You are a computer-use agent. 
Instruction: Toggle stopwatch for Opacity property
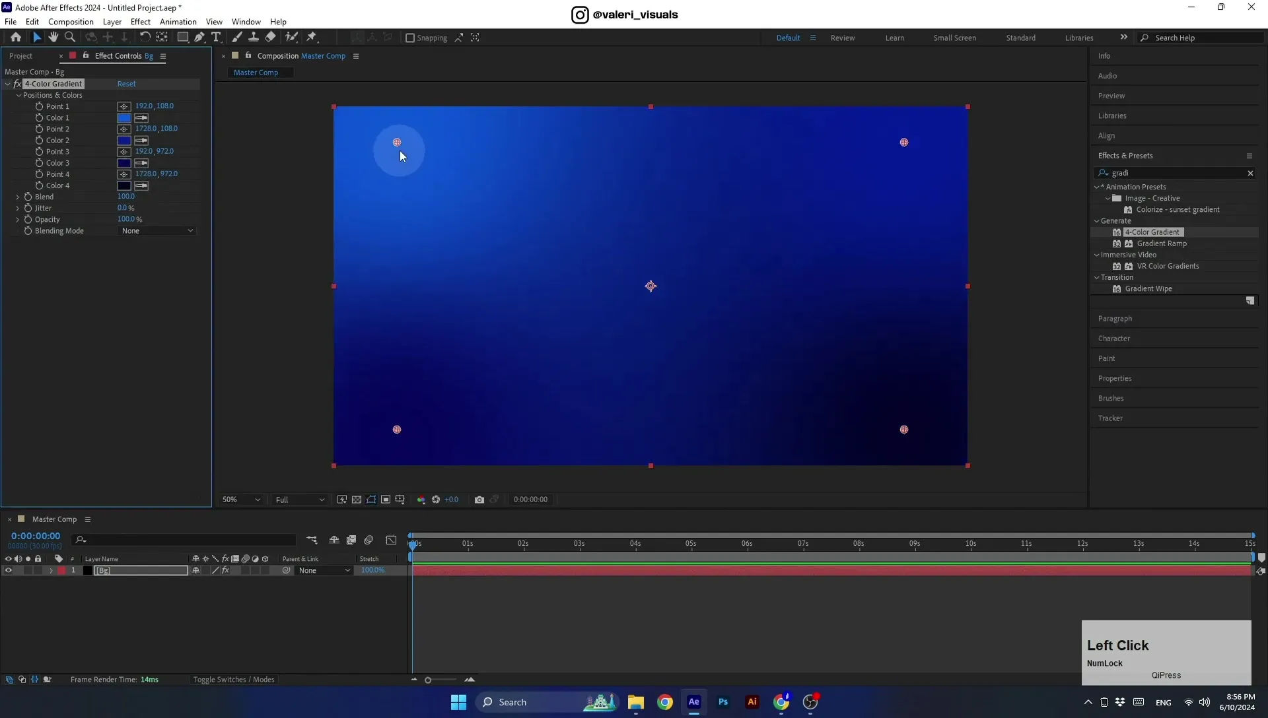point(28,219)
